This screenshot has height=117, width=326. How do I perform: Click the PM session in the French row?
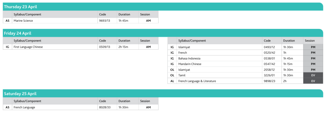[x=313, y=53]
